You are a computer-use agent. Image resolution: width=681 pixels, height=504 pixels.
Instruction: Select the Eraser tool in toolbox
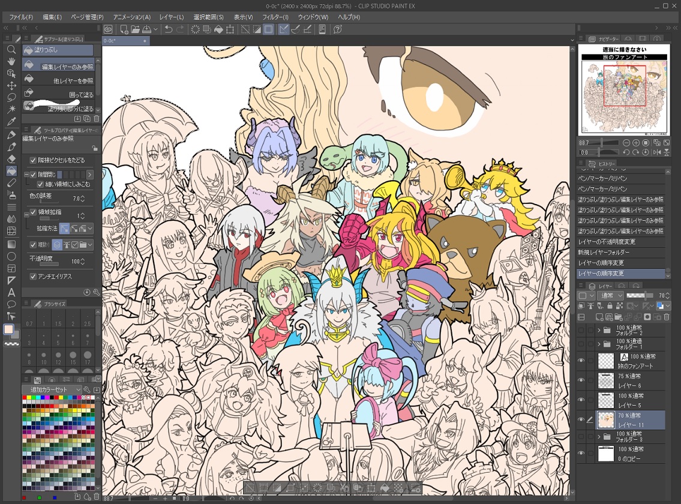pos(11,159)
